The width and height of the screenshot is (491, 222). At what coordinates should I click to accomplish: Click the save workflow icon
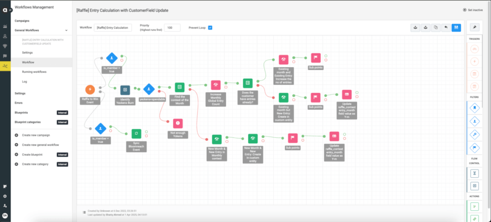456,27
